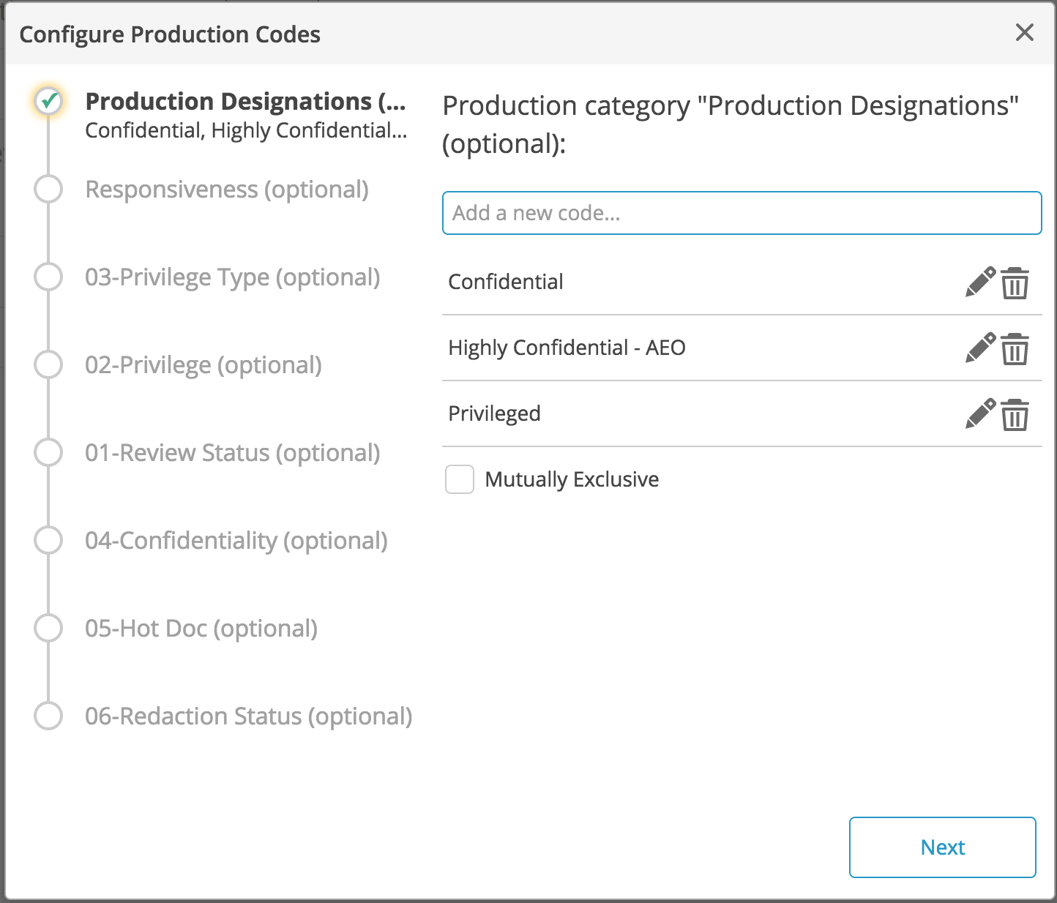
Task: Click the Mutually Exclusive label text
Action: pyautogui.click(x=572, y=479)
